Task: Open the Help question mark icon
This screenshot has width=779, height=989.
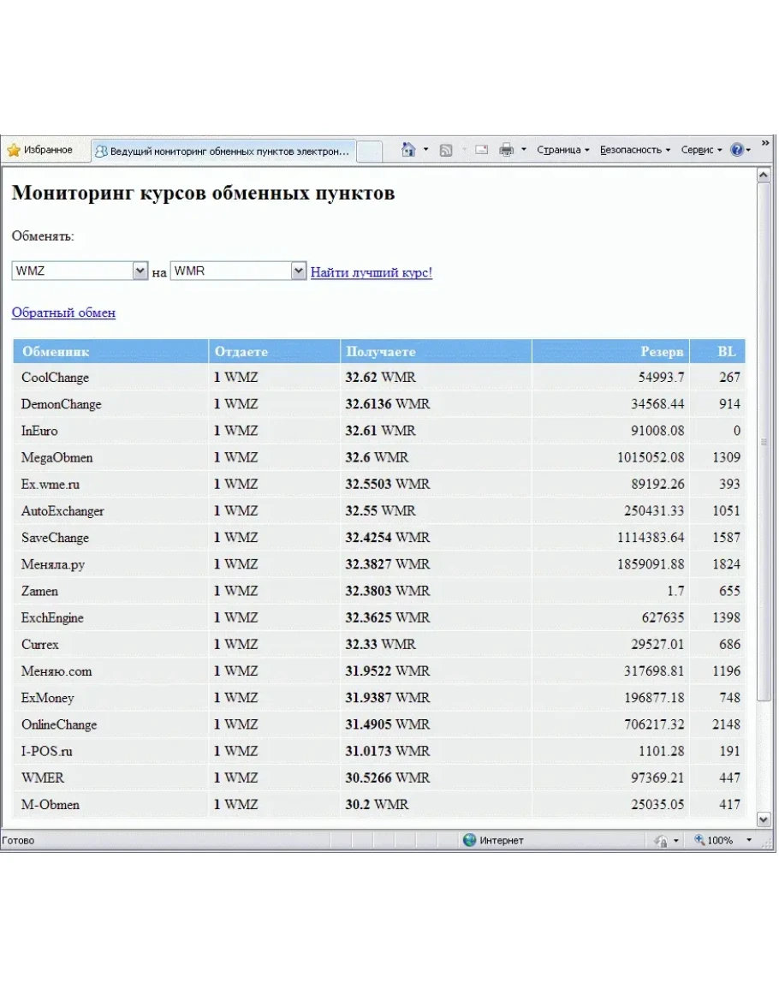Action: [736, 150]
